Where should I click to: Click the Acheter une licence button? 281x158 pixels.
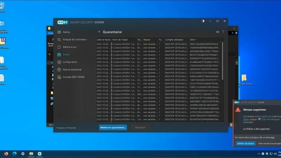click(245, 144)
